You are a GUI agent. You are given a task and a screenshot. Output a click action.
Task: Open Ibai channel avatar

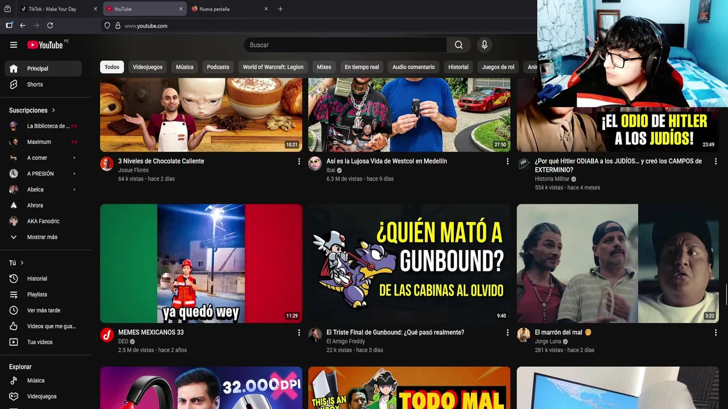(x=315, y=164)
